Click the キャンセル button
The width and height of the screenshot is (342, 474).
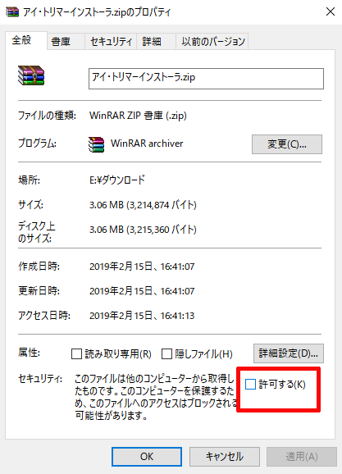[225, 457]
